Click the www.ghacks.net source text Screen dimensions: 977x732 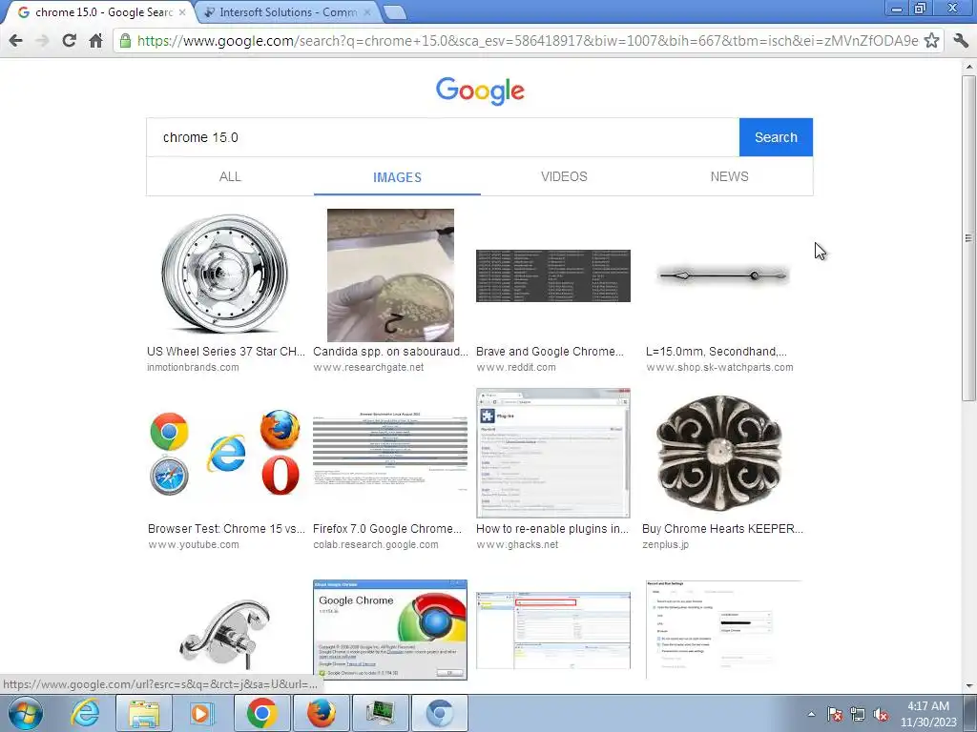[x=517, y=544]
